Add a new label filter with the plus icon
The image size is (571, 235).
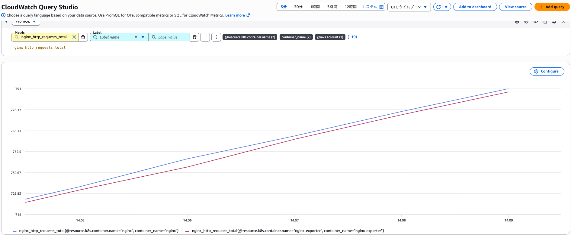click(x=205, y=37)
